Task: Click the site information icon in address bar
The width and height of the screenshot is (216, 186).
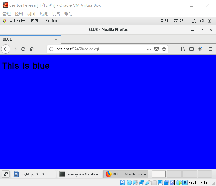Action: (x=51, y=49)
